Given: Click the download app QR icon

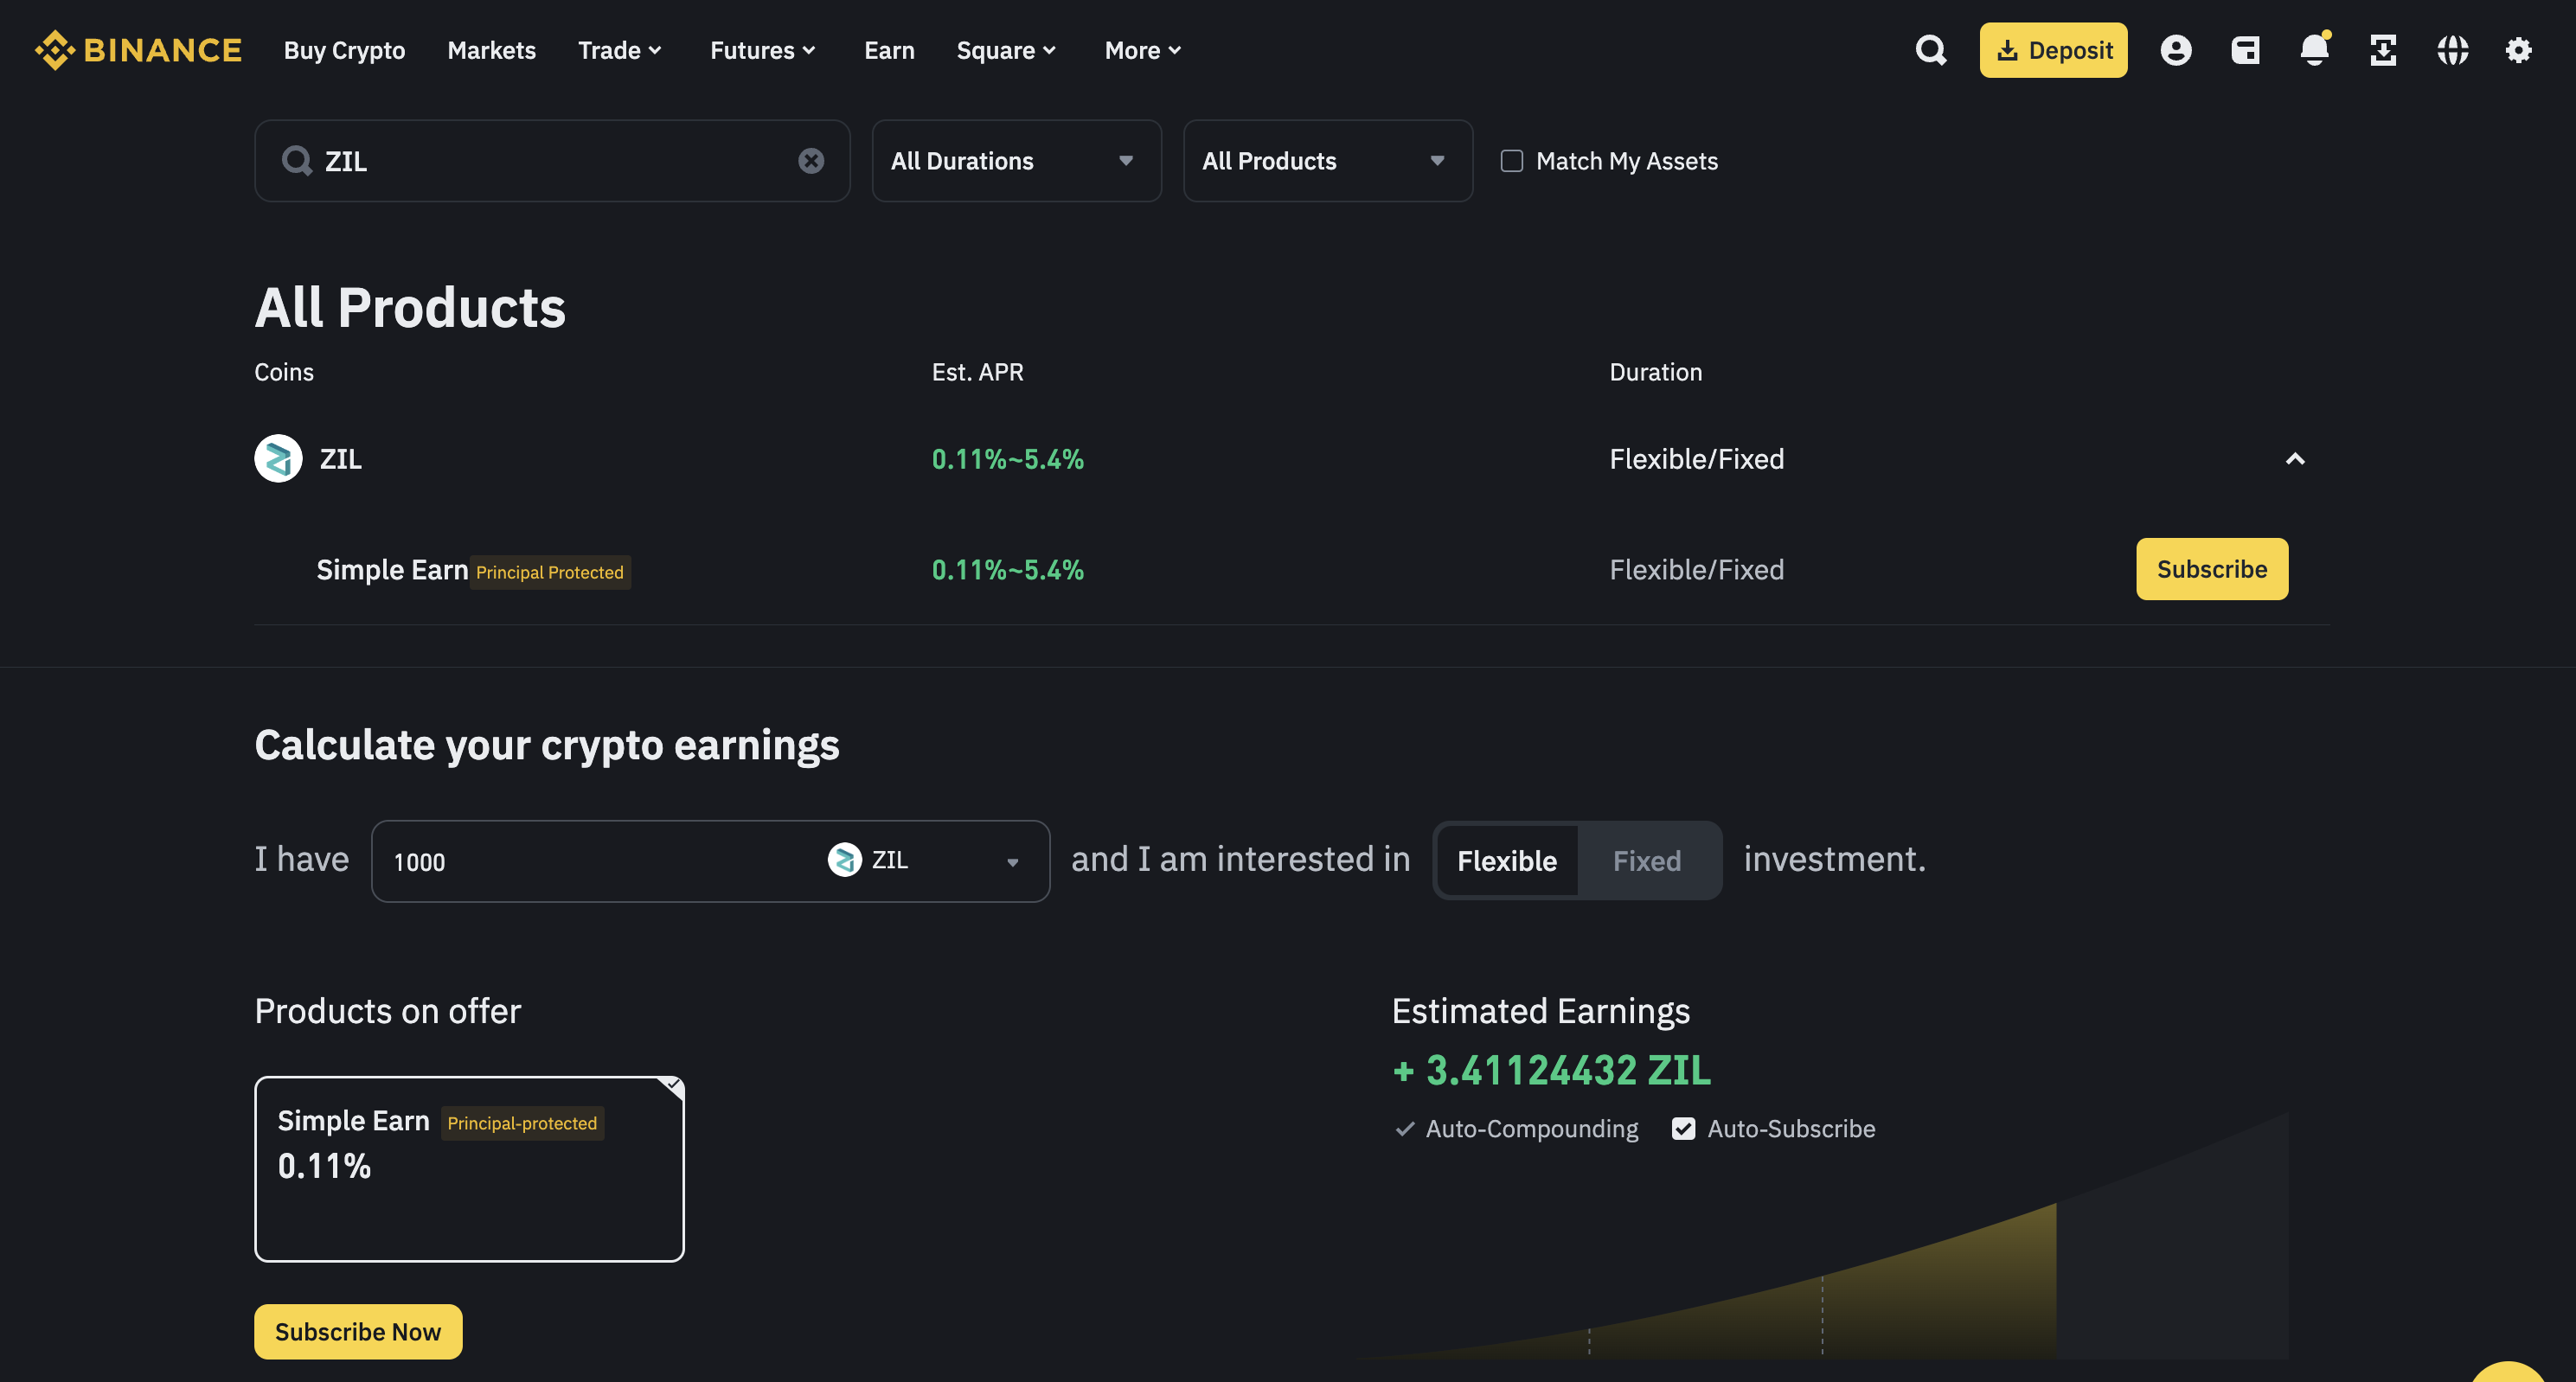Looking at the screenshot, I should 2383,50.
